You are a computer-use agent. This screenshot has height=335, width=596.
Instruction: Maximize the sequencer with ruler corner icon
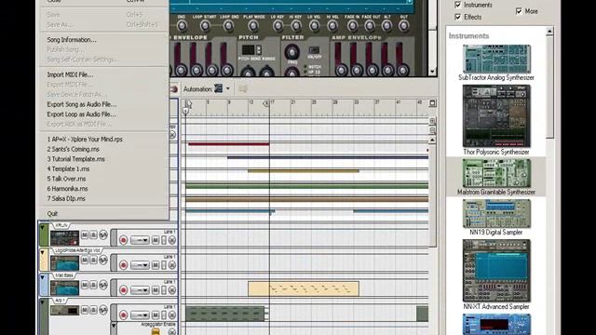click(432, 103)
